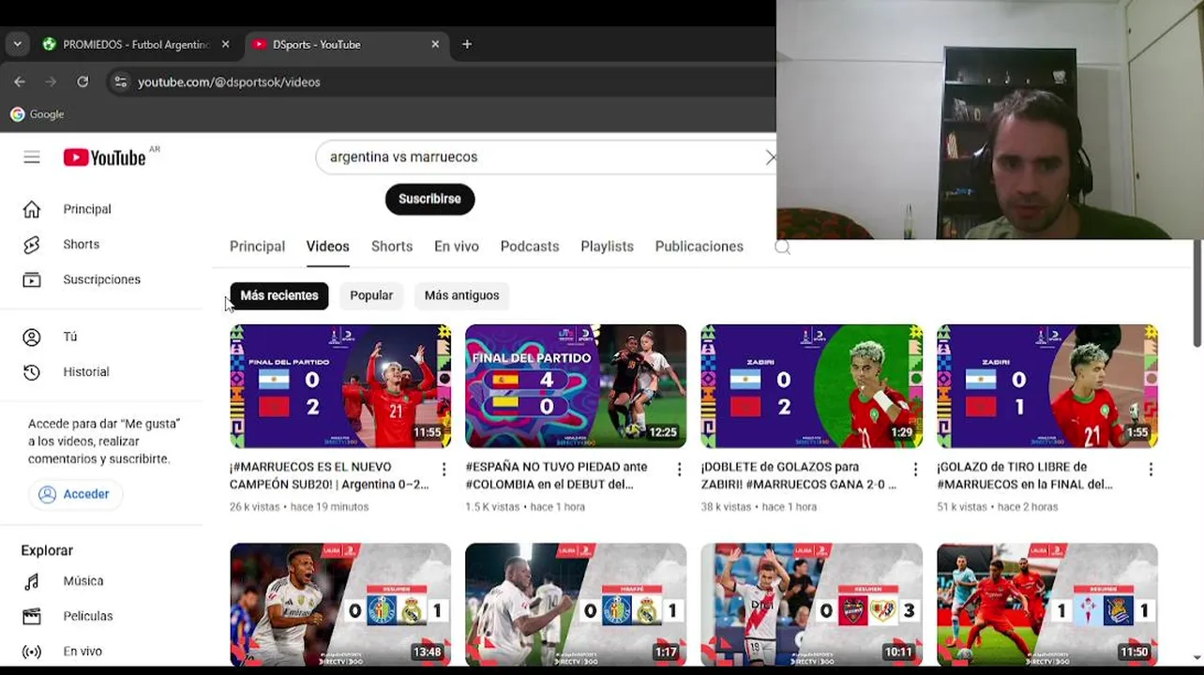Select the Más antiguos filter chip
Viewport: 1204px width, 675px height.
point(461,295)
